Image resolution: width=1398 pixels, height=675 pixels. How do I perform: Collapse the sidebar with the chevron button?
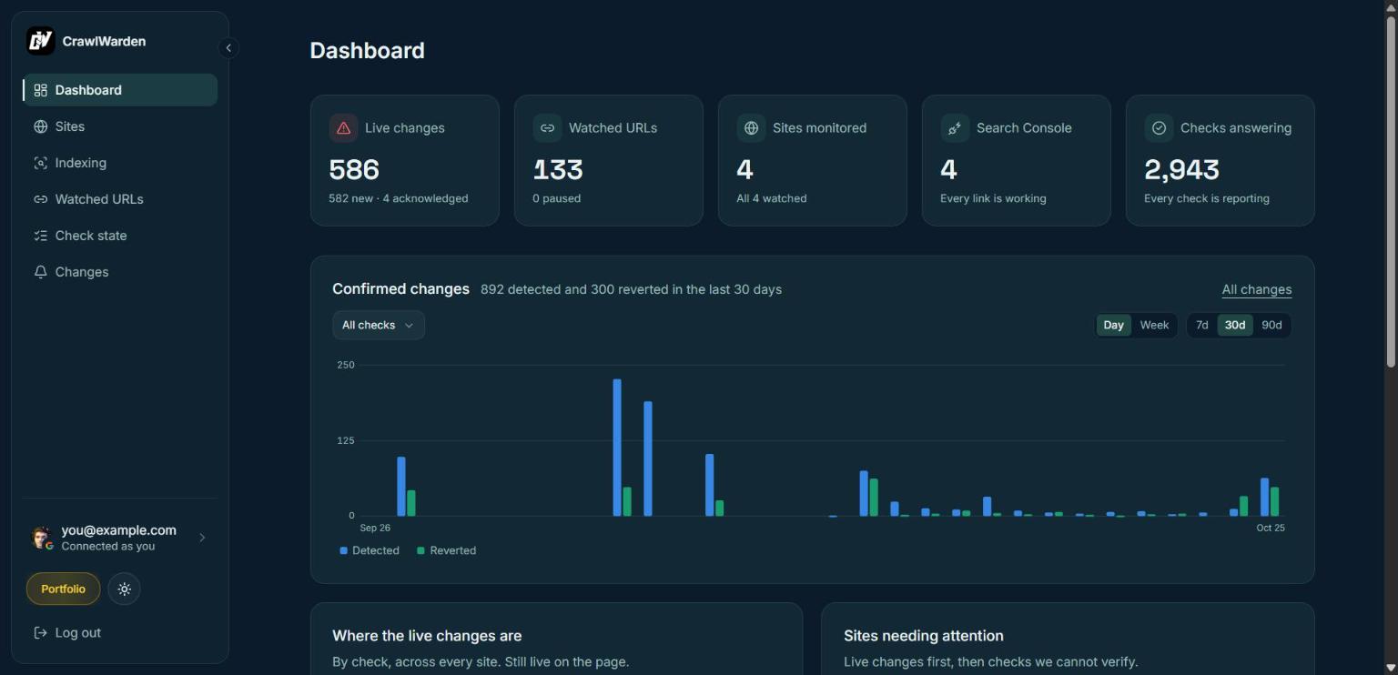(228, 48)
